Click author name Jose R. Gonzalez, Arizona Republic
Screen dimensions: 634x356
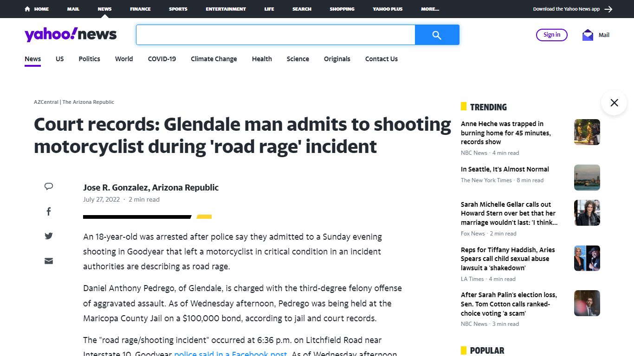coord(151,188)
